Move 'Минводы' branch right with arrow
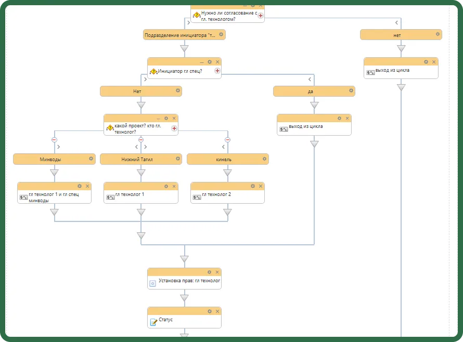Viewport: 463px width, 342px height. [59, 147]
